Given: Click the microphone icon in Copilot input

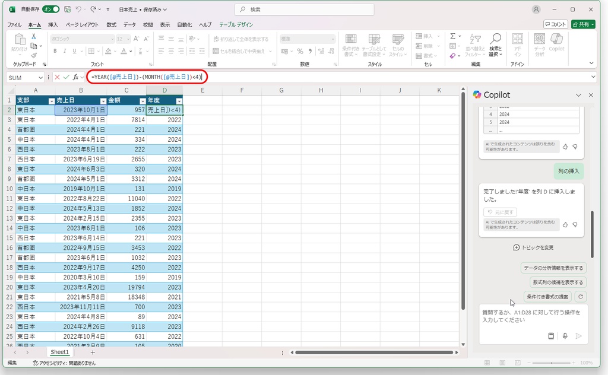Looking at the screenshot, I should (565, 336).
